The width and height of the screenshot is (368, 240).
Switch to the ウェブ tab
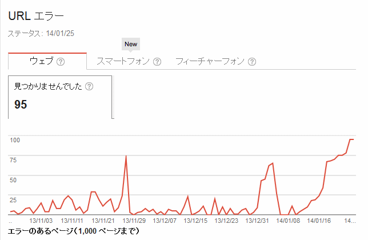pos(47,61)
